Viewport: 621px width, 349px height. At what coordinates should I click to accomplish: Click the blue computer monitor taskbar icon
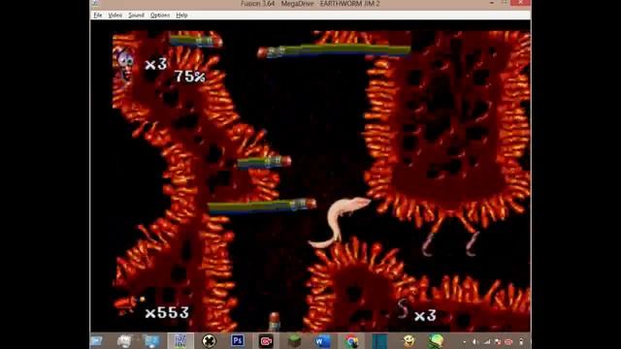[x=152, y=340]
